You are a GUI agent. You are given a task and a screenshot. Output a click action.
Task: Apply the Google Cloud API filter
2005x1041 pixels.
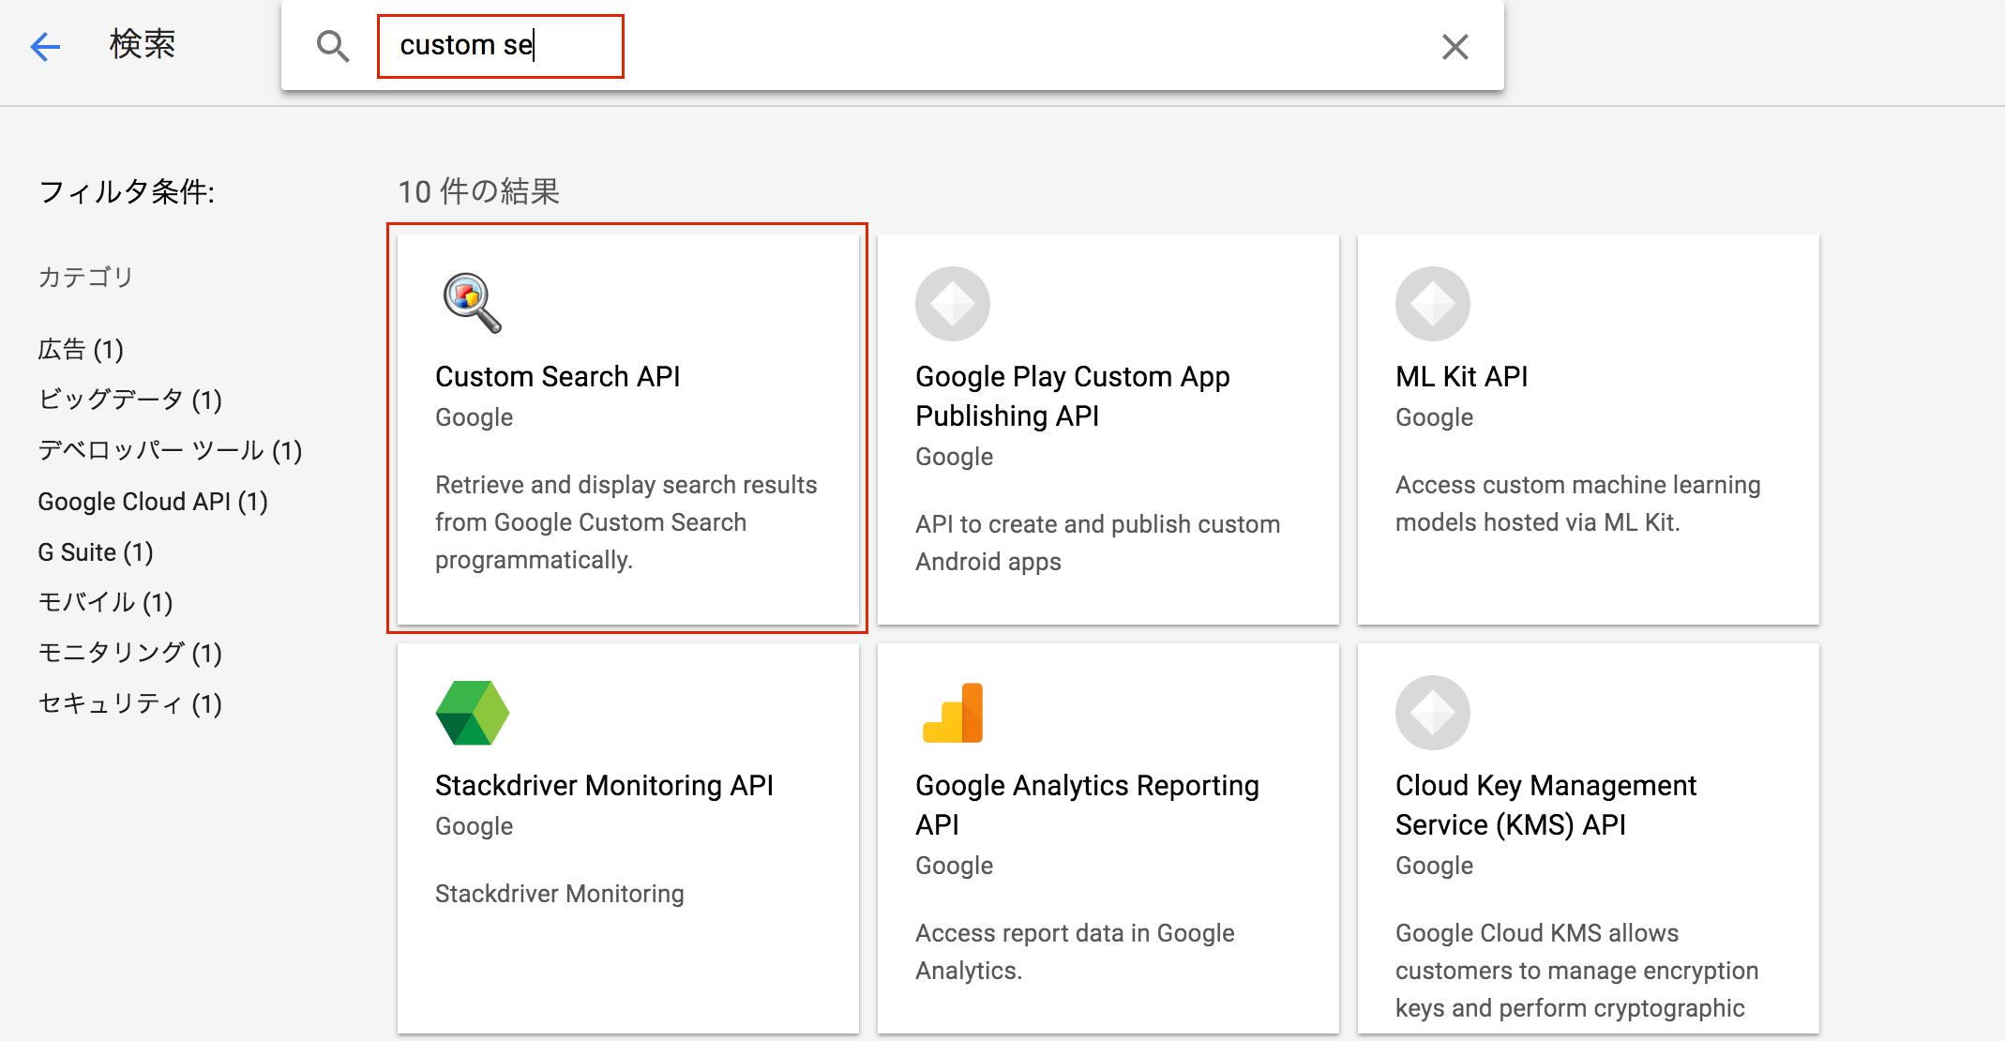pos(153,502)
